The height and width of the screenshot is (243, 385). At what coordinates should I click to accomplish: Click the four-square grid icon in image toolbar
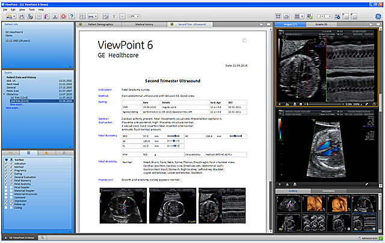[278, 16]
